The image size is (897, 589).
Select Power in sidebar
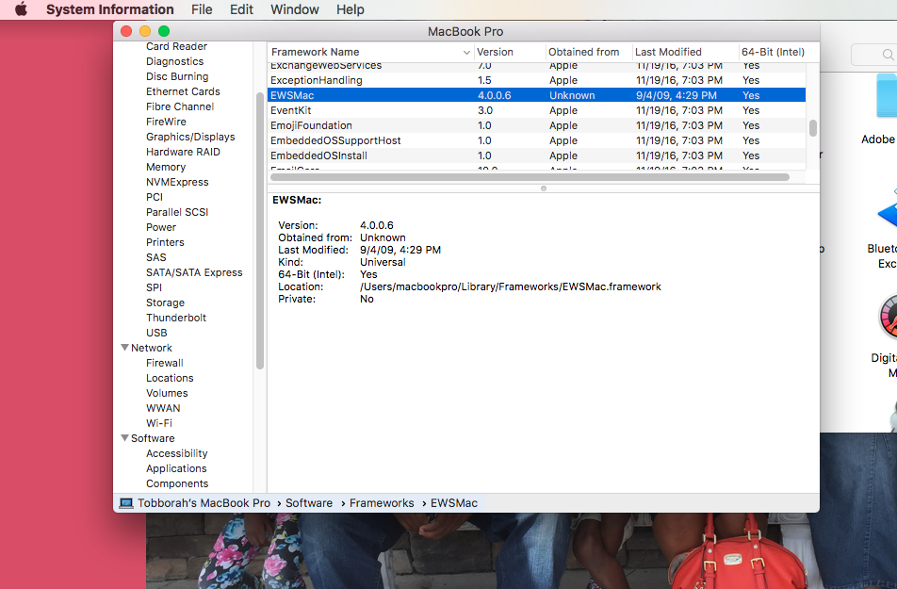coord(161,227)
